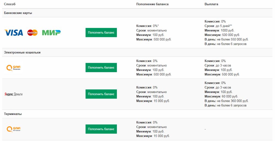Click 'Максимум: 500 000 руб.' in QIWI payout
Screen dimensions: 275x141
[222, 75]
